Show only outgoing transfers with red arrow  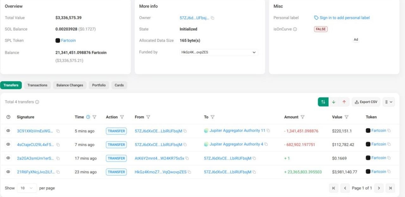point(344,102)
